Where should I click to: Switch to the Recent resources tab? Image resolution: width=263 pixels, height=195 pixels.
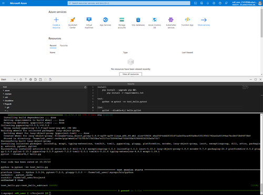click(x=53, y=45)
